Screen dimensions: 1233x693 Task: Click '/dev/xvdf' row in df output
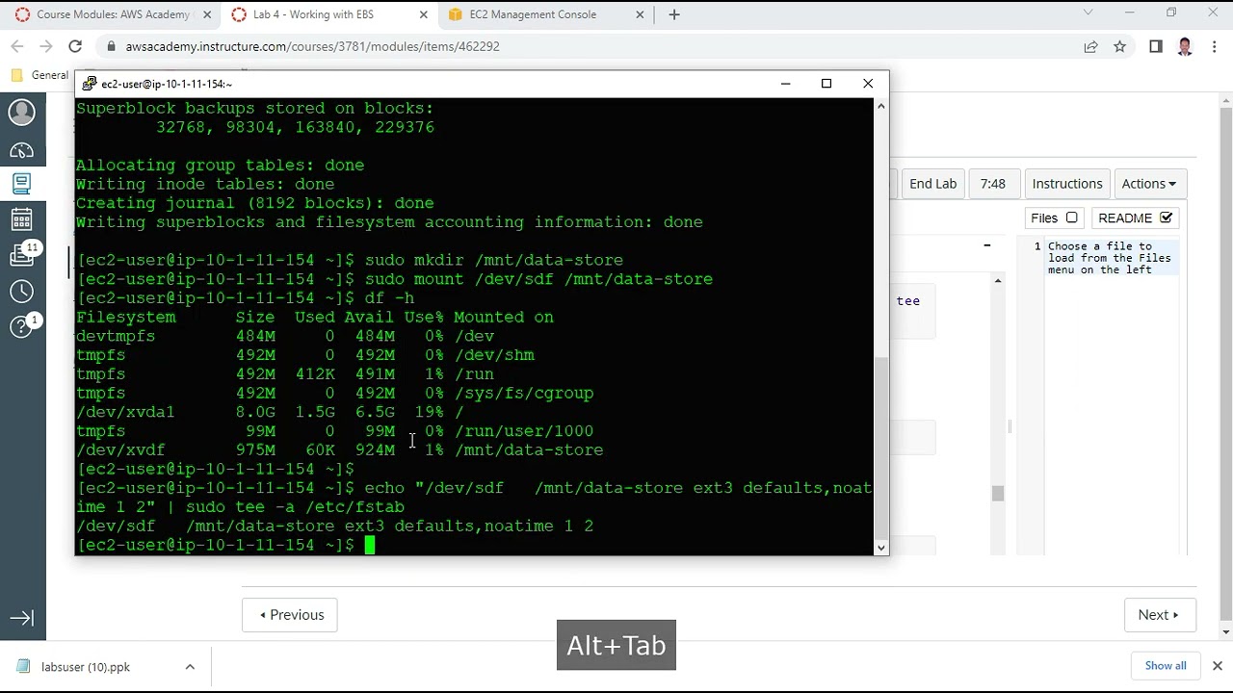pyautogui.click(x=339, y=449)
